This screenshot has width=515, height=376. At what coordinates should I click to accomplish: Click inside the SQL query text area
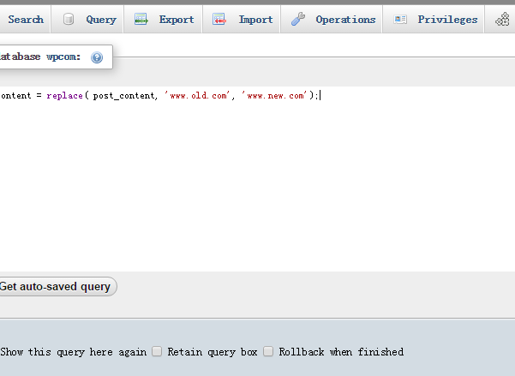257,188
